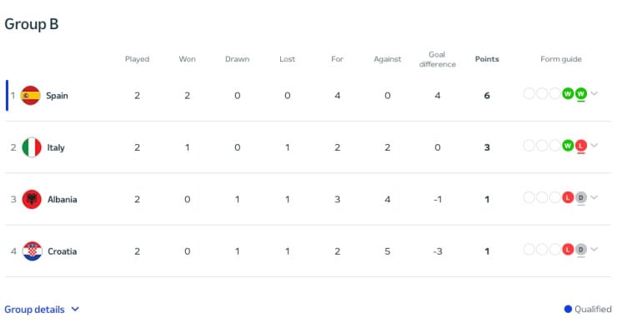
Task: Click the Group B heading
Action: coord(32,24)
